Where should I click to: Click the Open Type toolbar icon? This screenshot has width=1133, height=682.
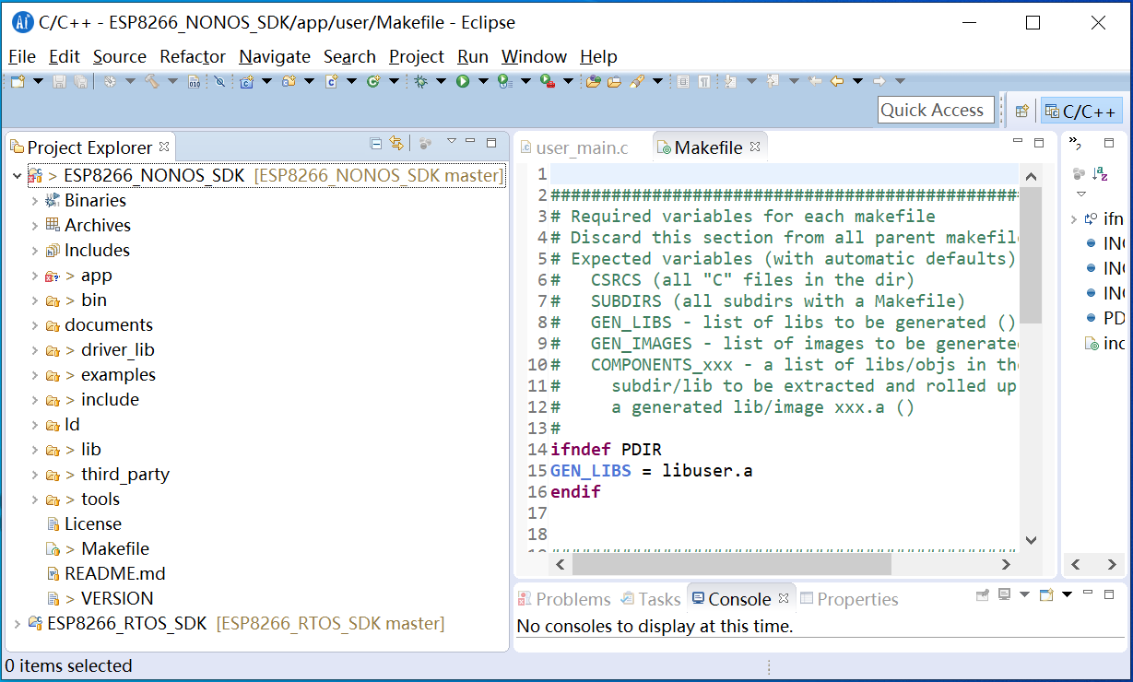click(x=594, y=81)
